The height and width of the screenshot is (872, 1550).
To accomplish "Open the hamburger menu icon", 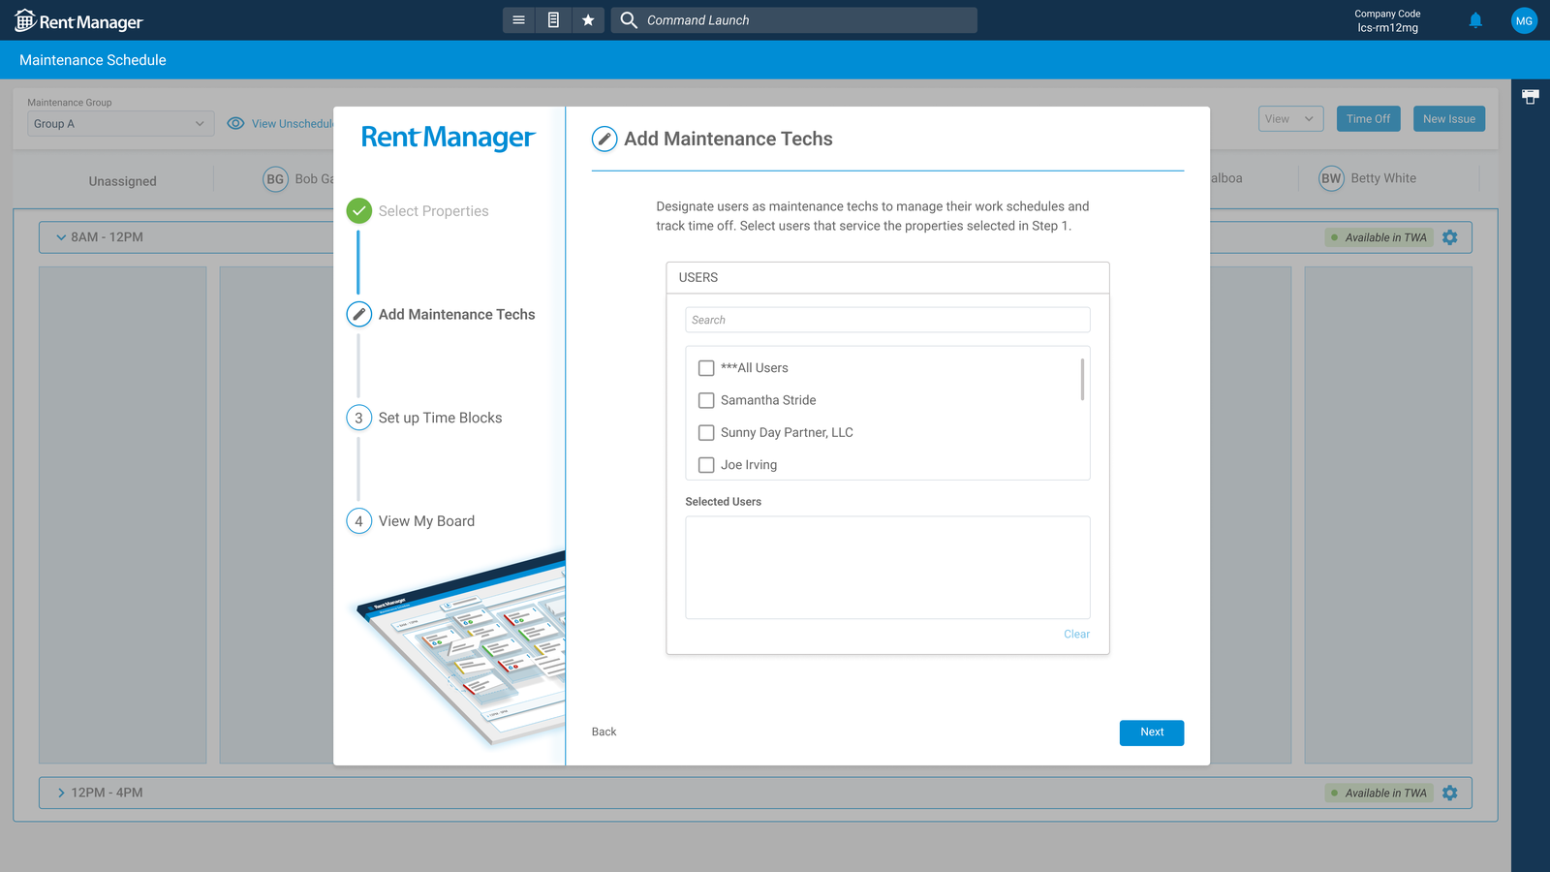I will click(518, 20).
